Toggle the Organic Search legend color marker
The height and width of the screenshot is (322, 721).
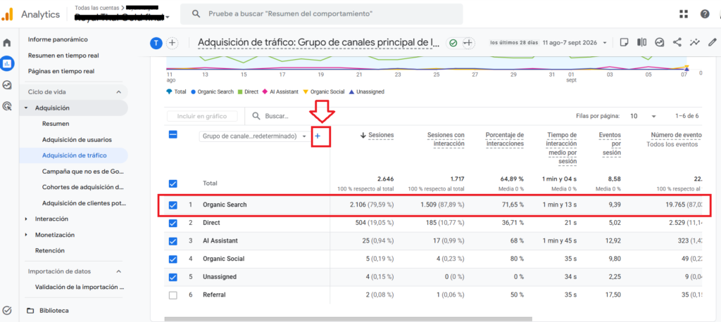[193, 92]
